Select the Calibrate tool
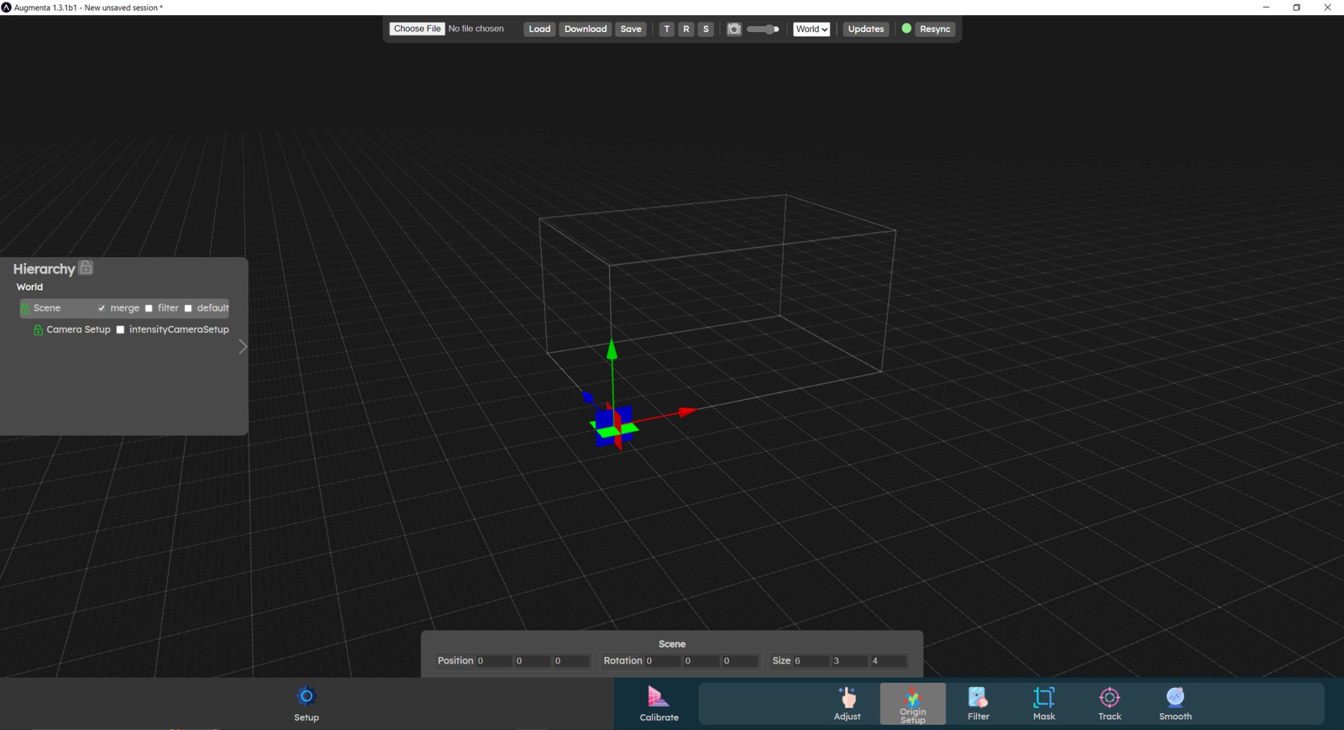The height and width of the screenshot is (730, 1344). 658,703
